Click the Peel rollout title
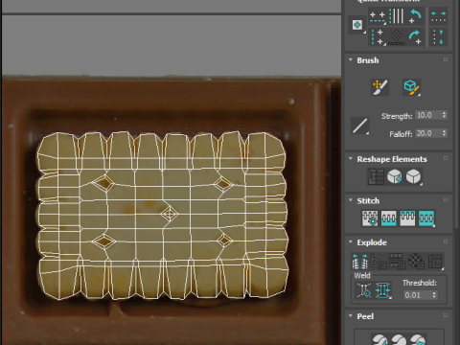 pyautogui.click(x=365, y=316)
